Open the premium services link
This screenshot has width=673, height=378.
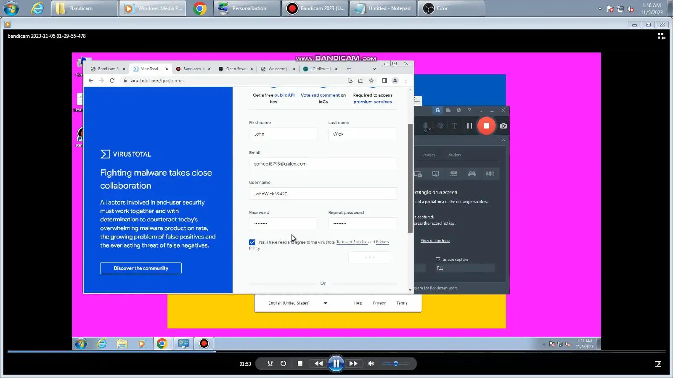pyautogui.click(x=373, y=102)
